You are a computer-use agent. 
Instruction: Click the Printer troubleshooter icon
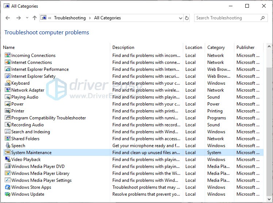8,111
